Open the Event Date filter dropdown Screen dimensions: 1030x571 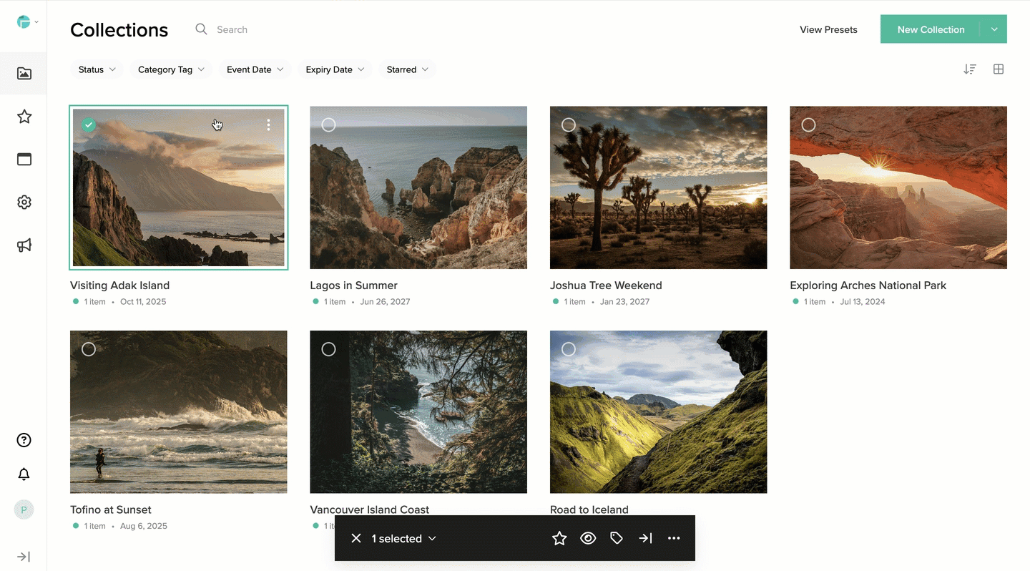[255, 69]
